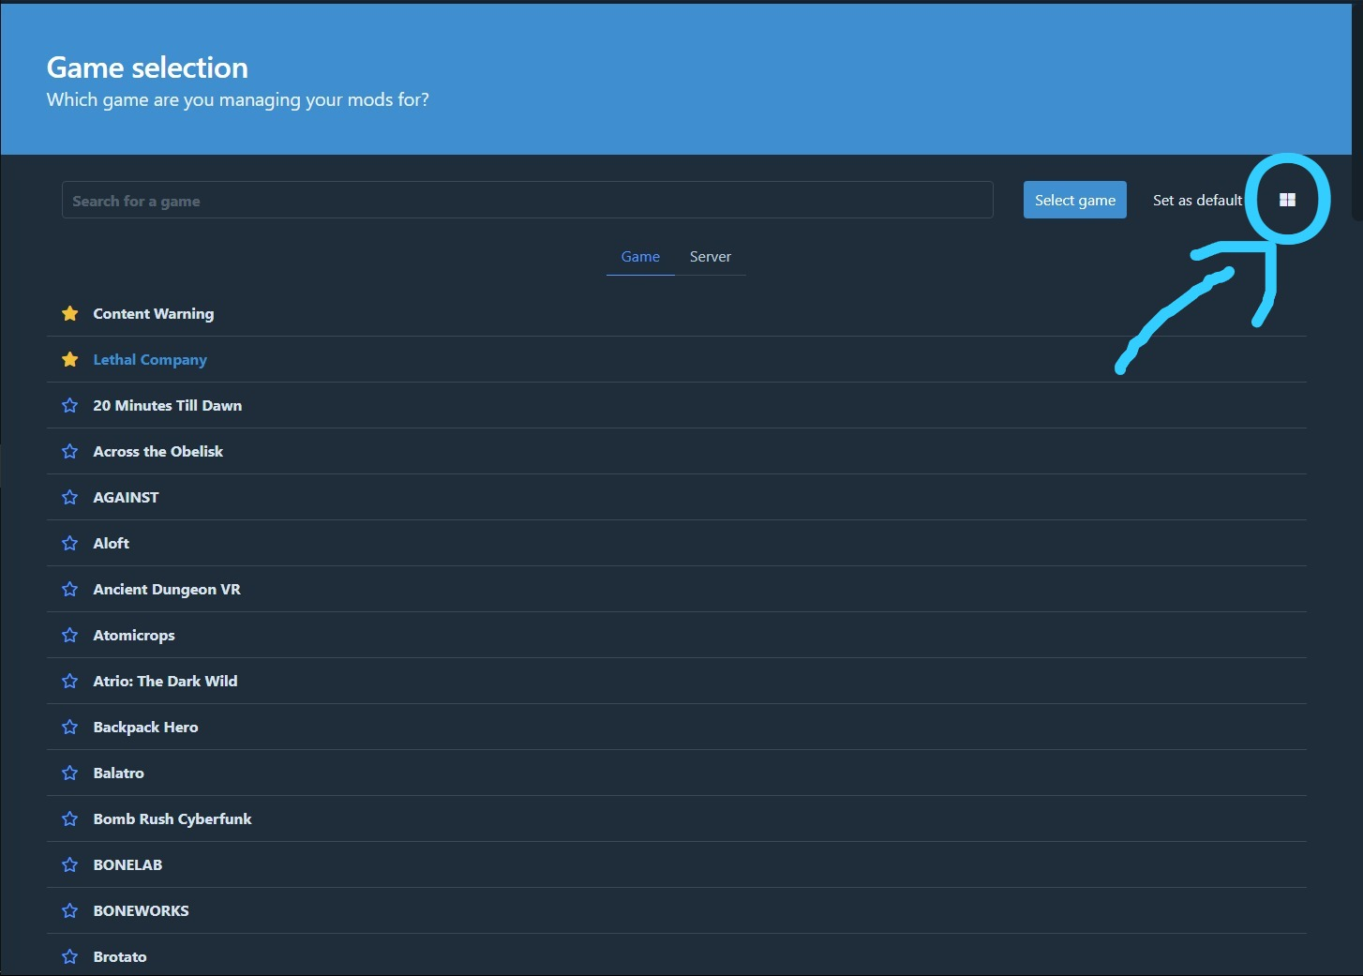Image resolution: width=1363 pixels, height=976 pixels.
Task: Mark Aloft as favorite with the star
Action: [69, 543]
